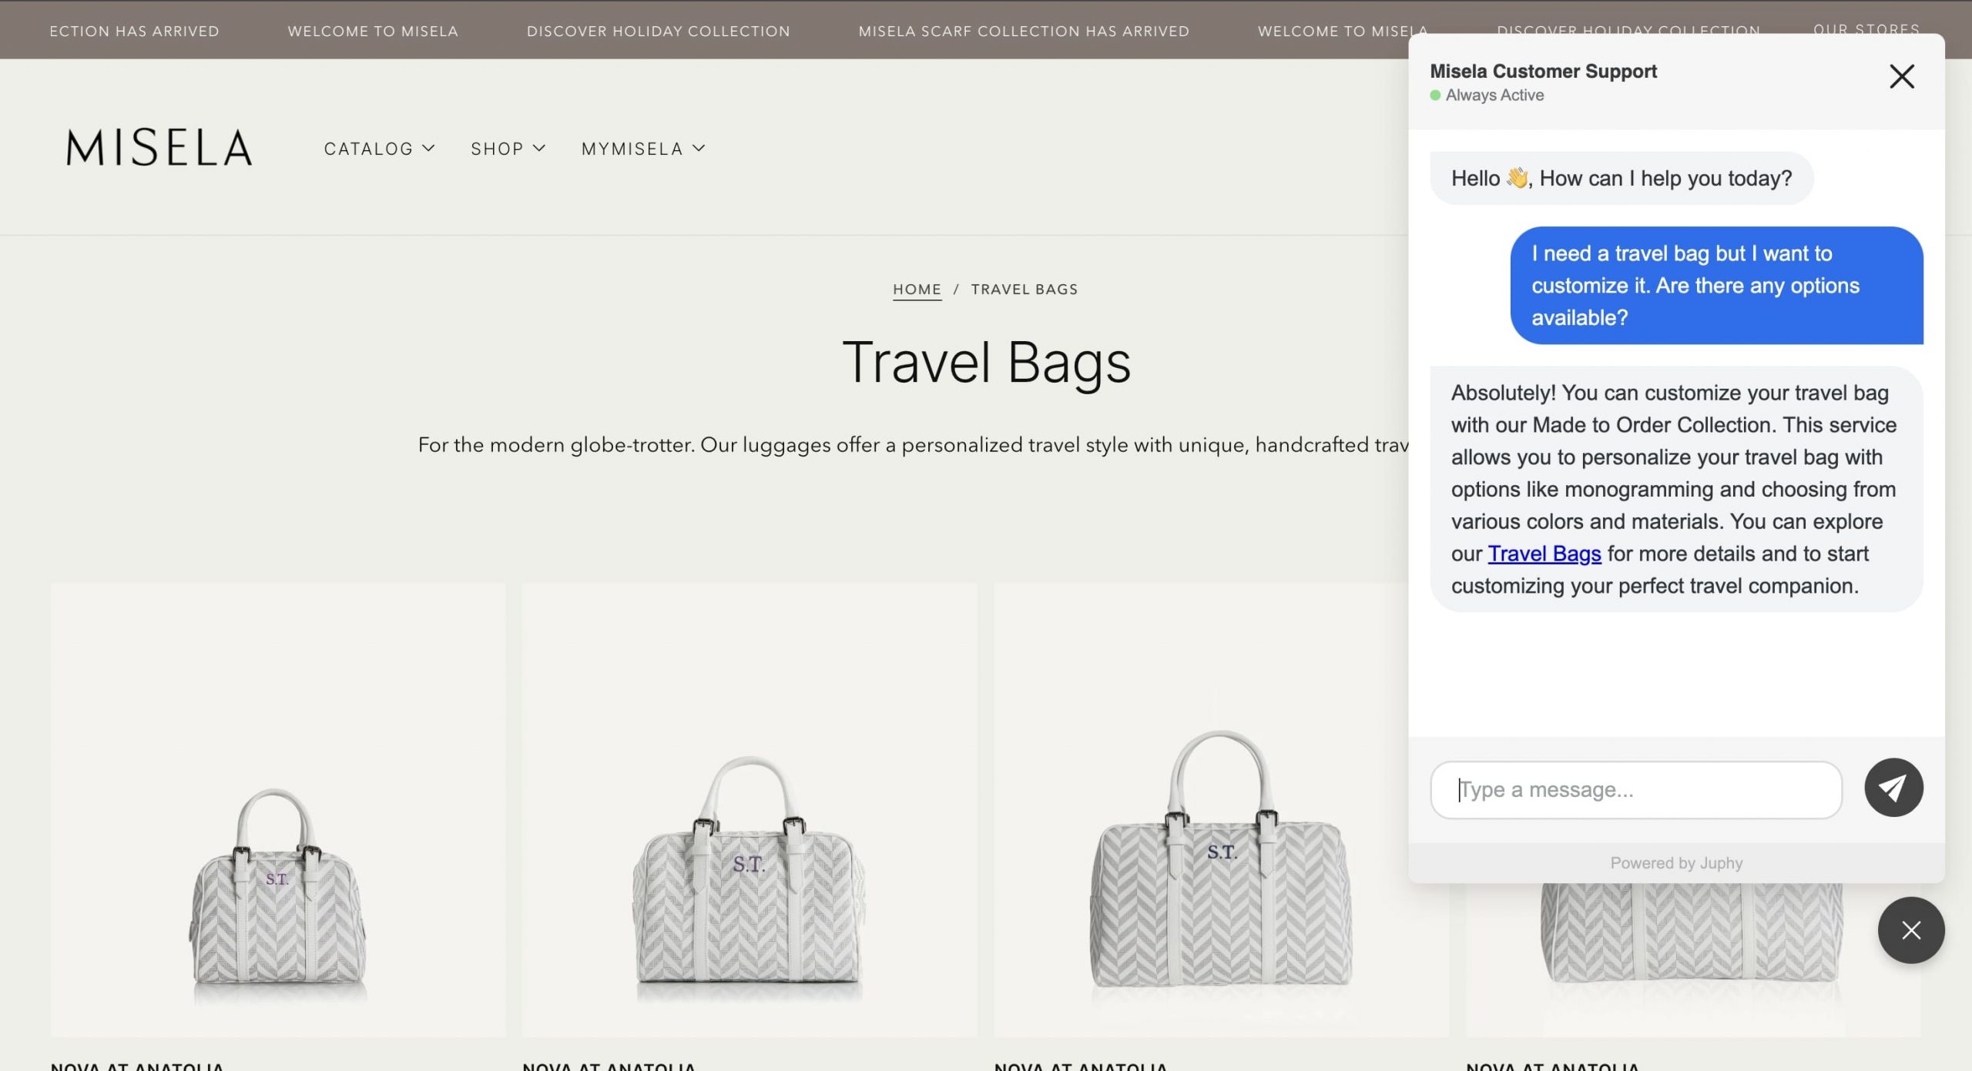Viewport: 1972px width, 1071px height.
Task: Open the third duffle bag product image
Action: pos(1221,810)
